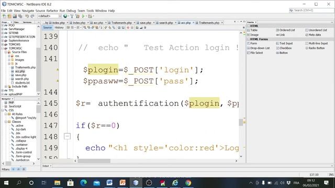Select the Multi-line Input palette item
This screenshot has height=188, width=335.
(316, 43)
